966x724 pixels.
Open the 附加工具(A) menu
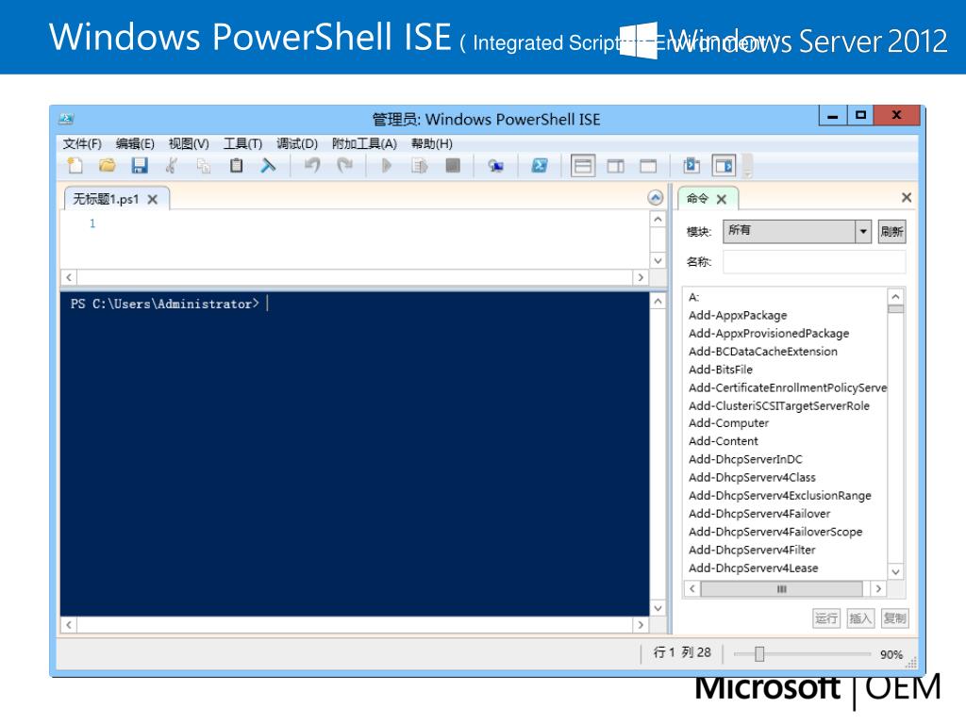364,143
